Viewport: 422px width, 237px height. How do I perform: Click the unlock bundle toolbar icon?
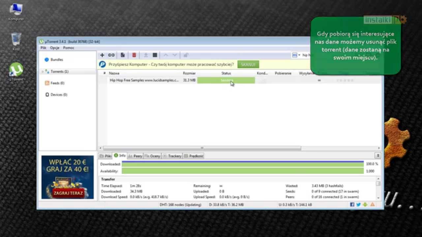[186, 55]
